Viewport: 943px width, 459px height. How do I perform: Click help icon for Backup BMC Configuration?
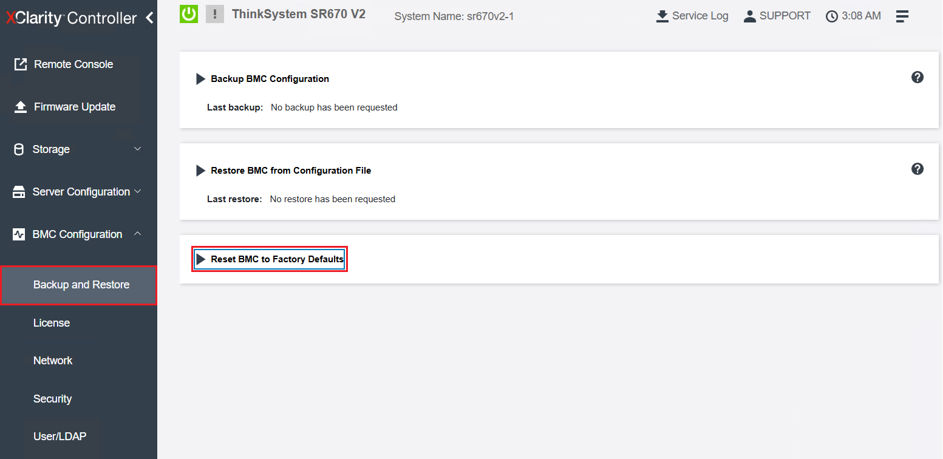pos(917,77)
